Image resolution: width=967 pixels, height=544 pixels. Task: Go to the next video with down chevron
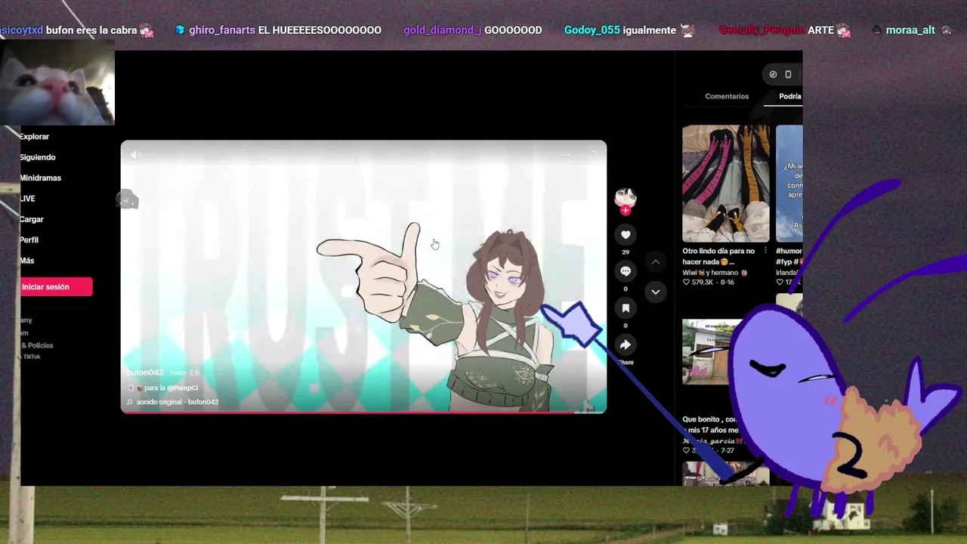(656, 292)
